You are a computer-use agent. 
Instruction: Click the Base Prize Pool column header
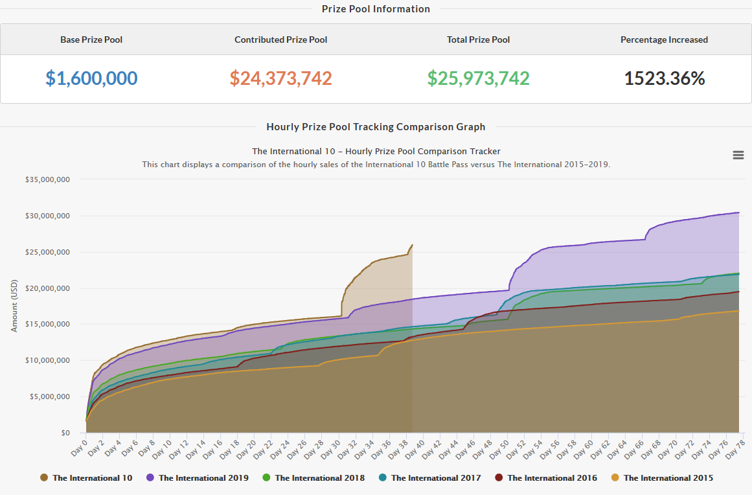(x=91, y=40)
